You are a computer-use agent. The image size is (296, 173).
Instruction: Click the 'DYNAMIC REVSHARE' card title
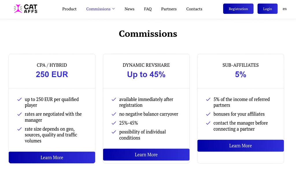(146, 65)
